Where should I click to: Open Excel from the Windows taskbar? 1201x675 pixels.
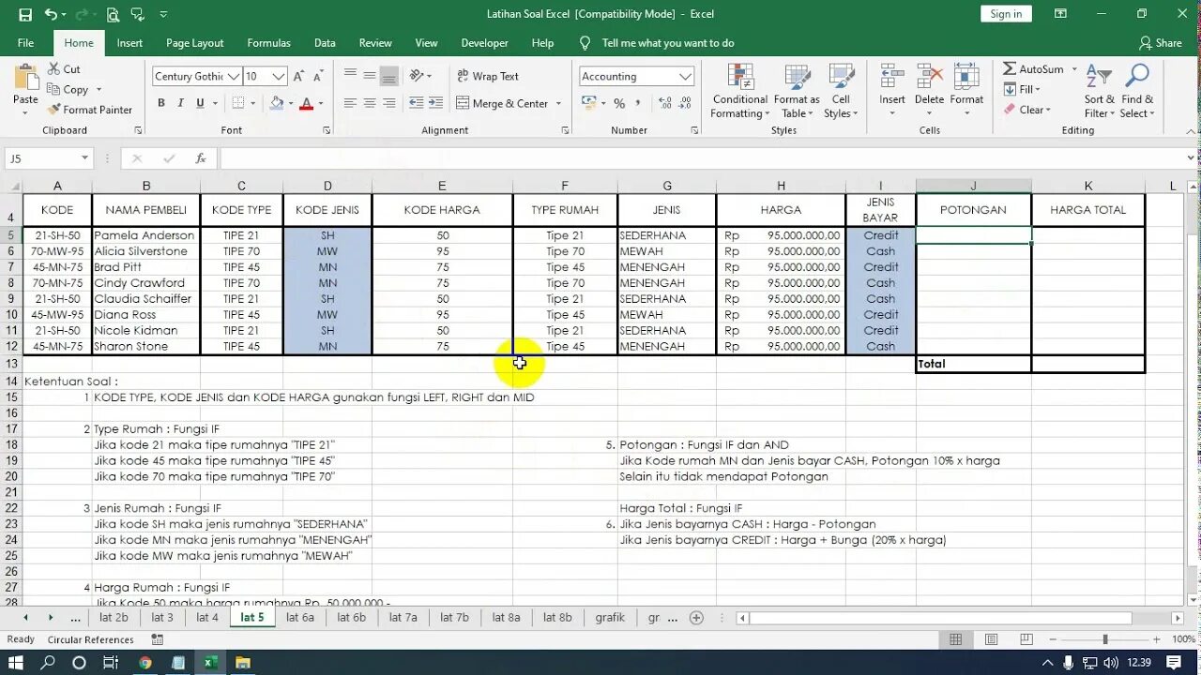tap(210, 663)
